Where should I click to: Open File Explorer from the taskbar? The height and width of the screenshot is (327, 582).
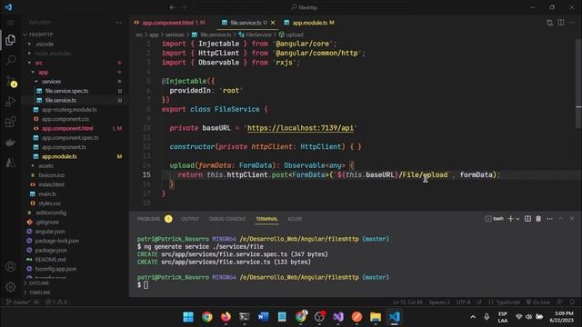click(x=376, y=317)
